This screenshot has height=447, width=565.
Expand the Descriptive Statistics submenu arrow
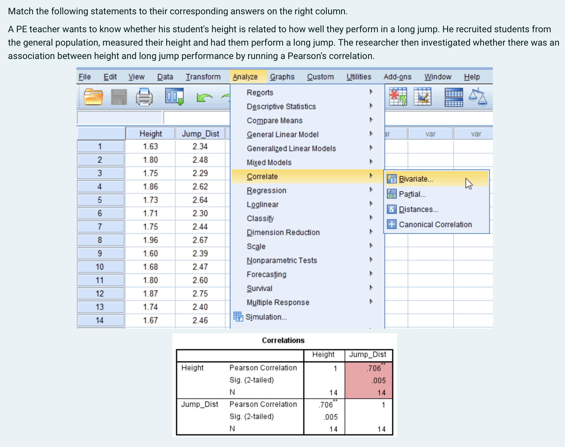click(x=371, y=106)
